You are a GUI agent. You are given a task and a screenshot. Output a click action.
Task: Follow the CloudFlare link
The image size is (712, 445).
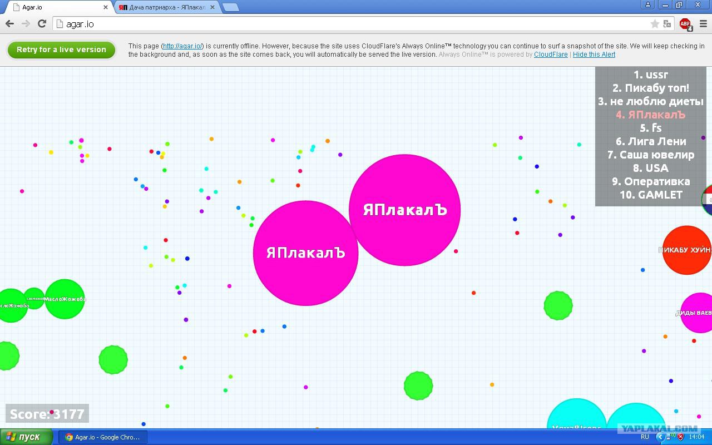tap(551, 55)
